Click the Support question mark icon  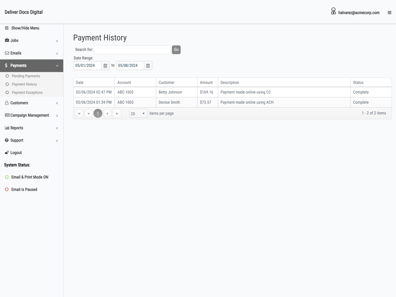(7, 140)
